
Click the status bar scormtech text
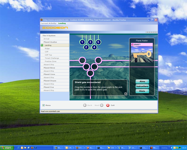pos(50,111)
